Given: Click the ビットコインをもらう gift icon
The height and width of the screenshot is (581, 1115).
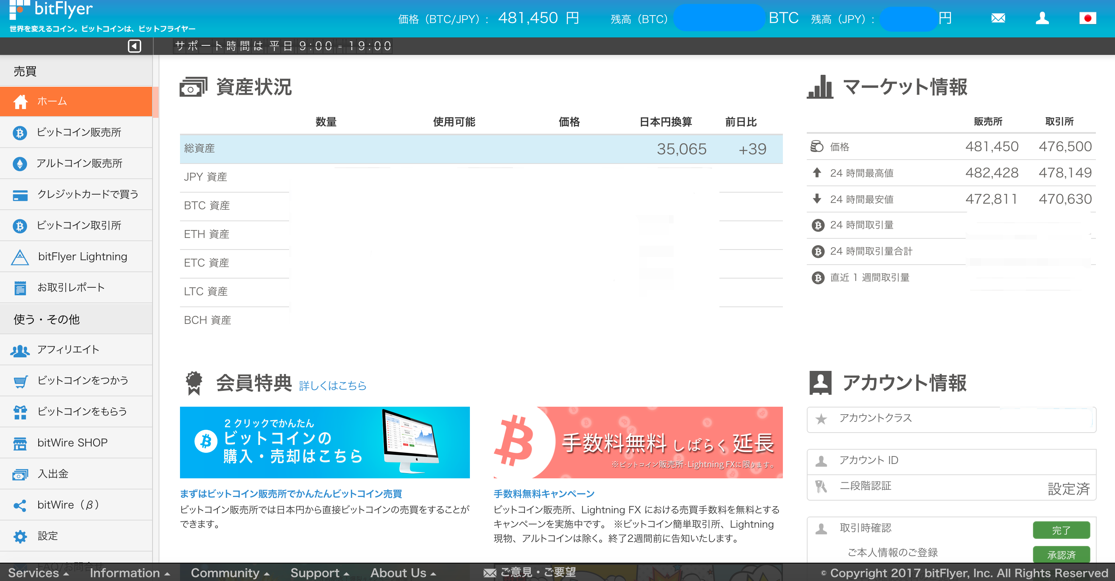Looking at the screenshot, I should tap(20, 412).
